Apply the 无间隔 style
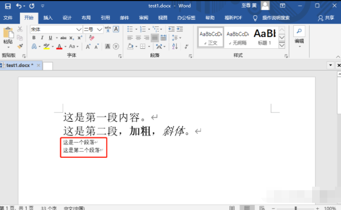 tap(237, 38)
